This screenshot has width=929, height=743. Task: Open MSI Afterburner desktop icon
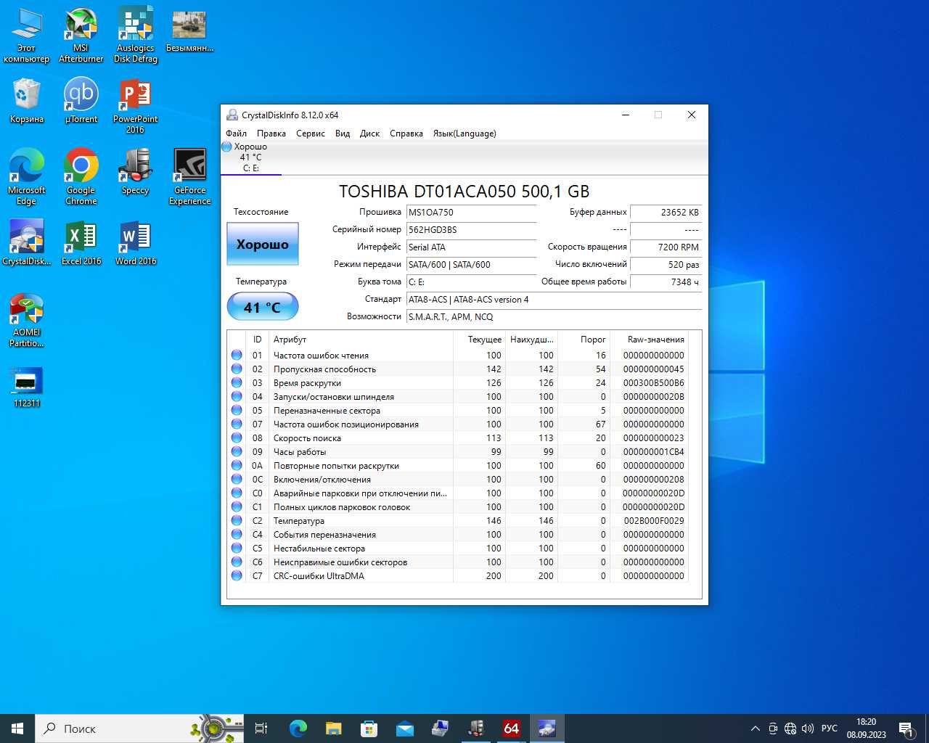pos(81,36)
